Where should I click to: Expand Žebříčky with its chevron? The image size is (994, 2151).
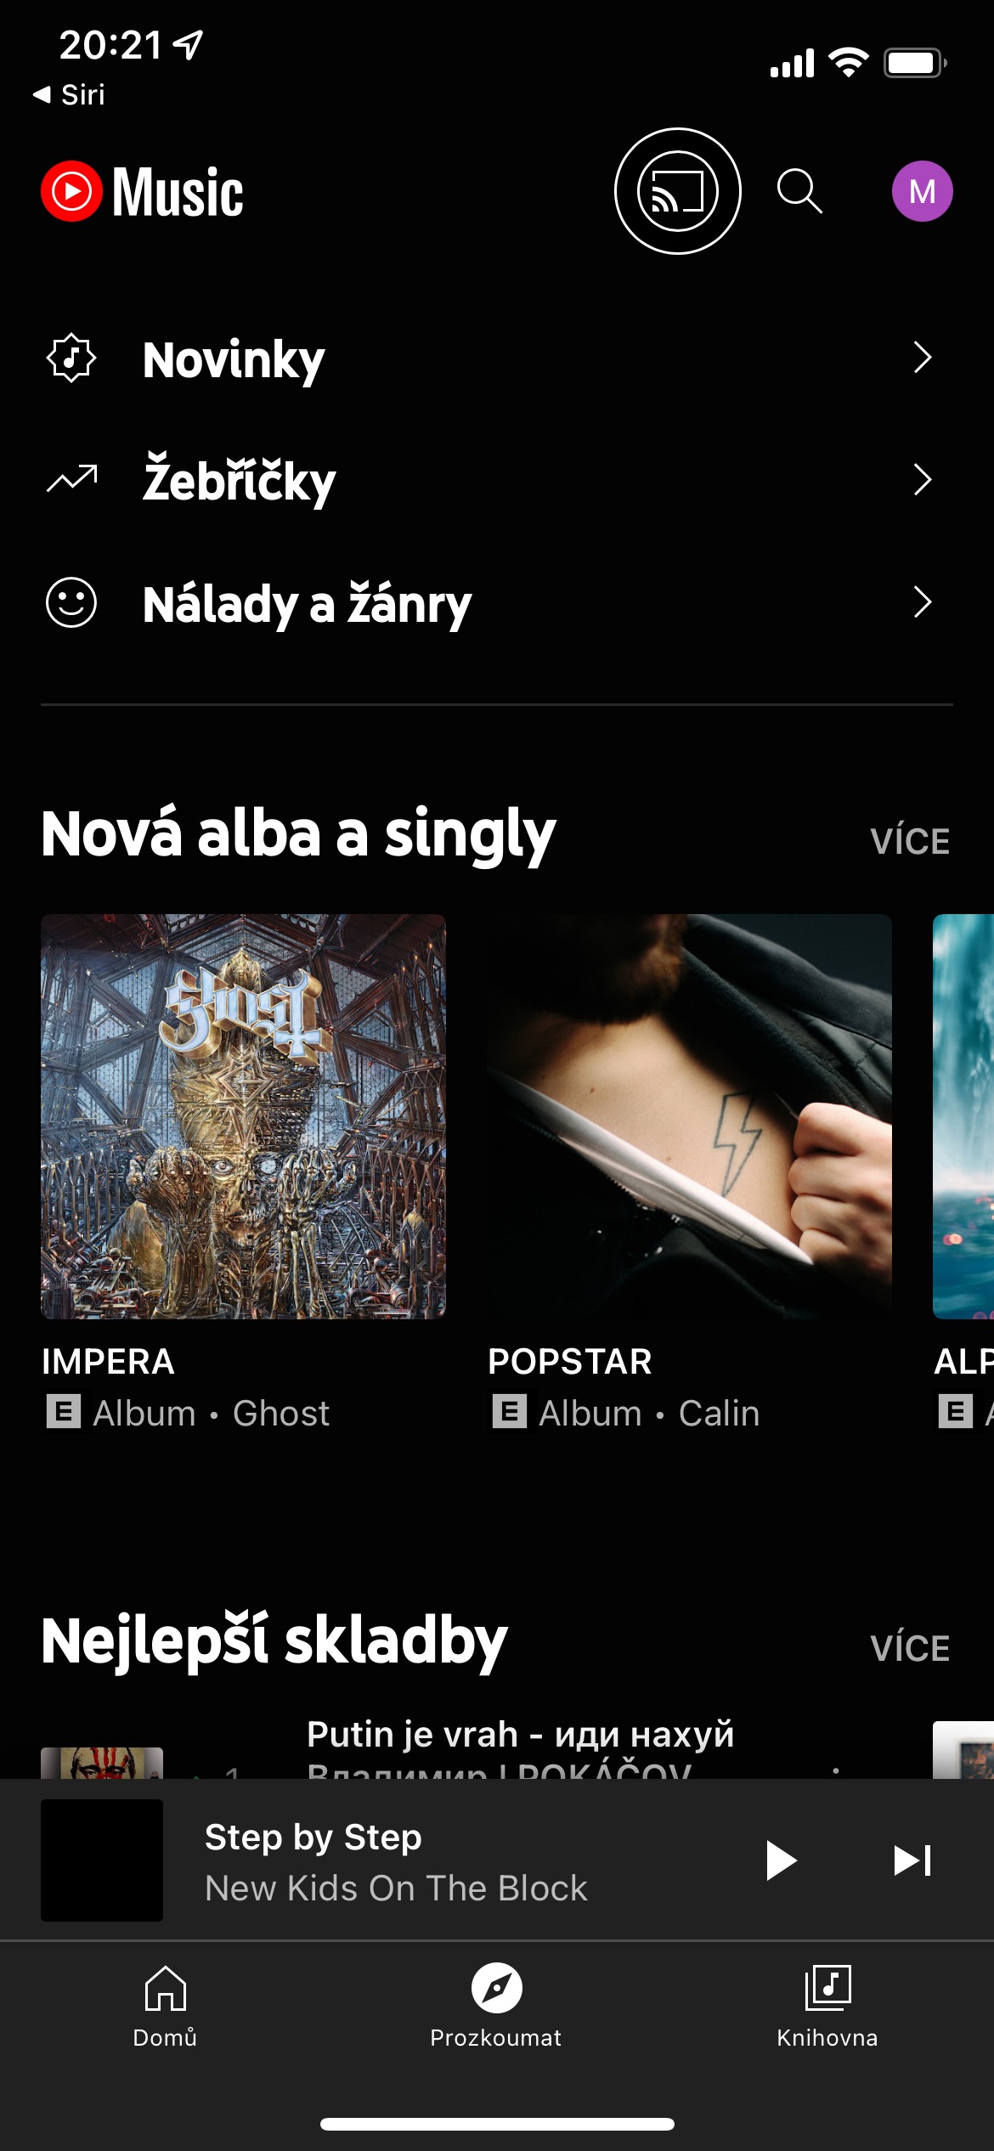tap(923, 480)
